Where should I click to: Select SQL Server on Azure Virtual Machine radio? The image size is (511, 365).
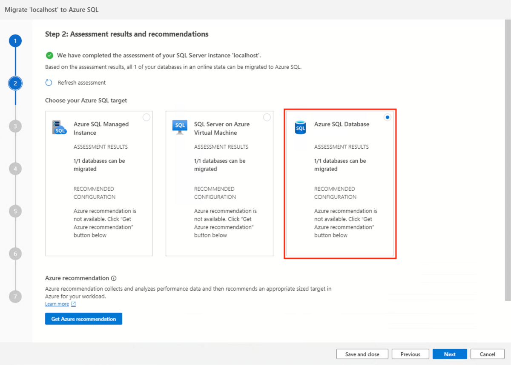point(267,118)
